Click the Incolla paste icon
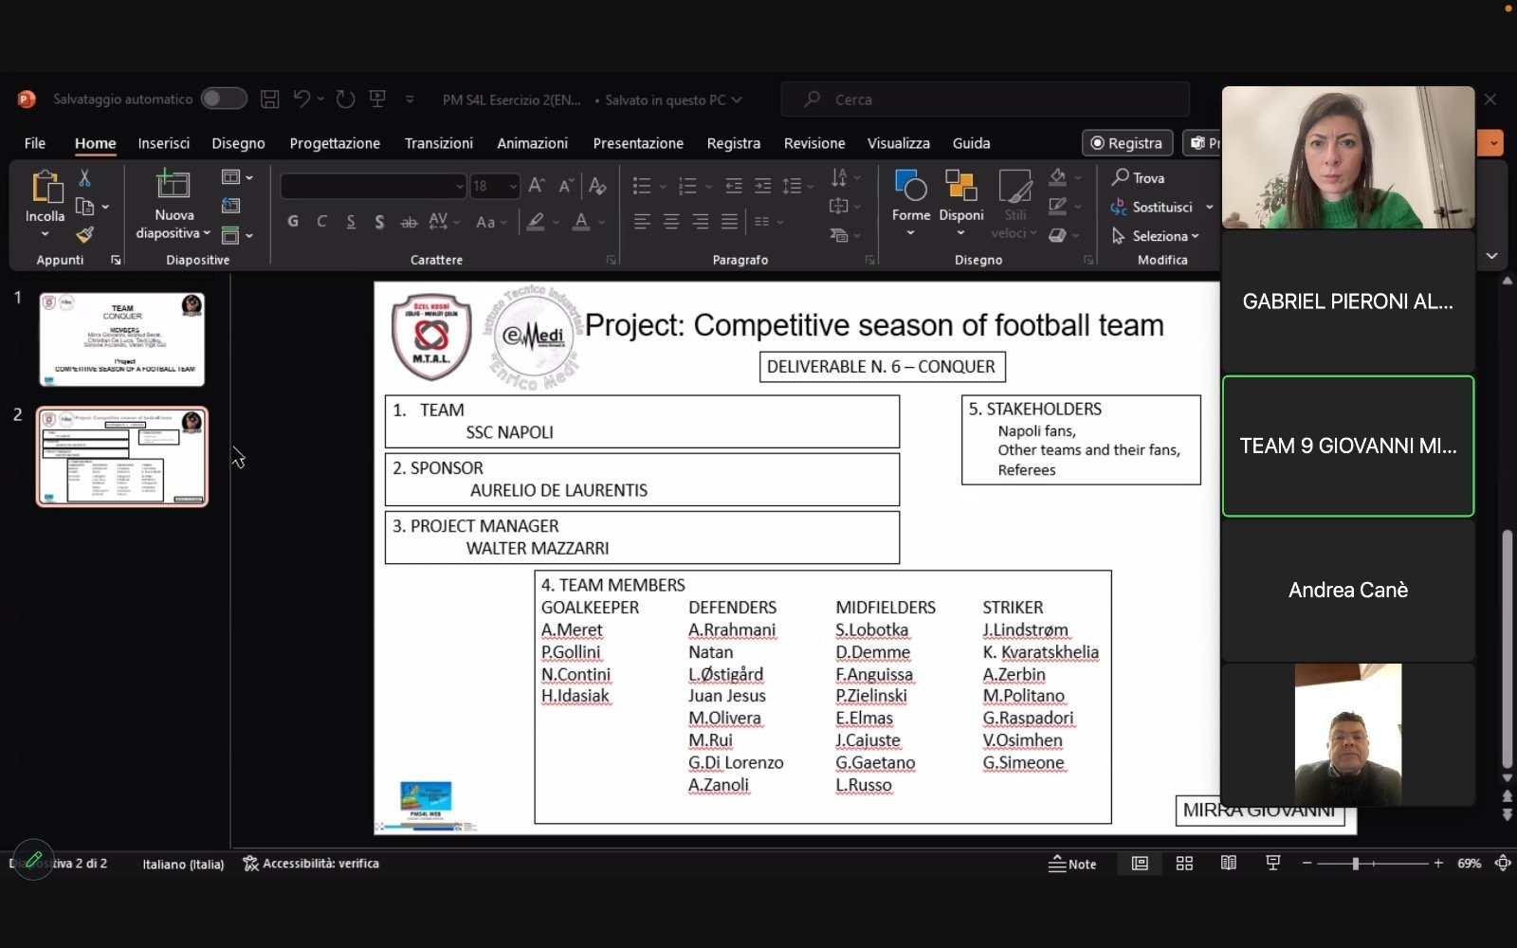 [46, 187]
